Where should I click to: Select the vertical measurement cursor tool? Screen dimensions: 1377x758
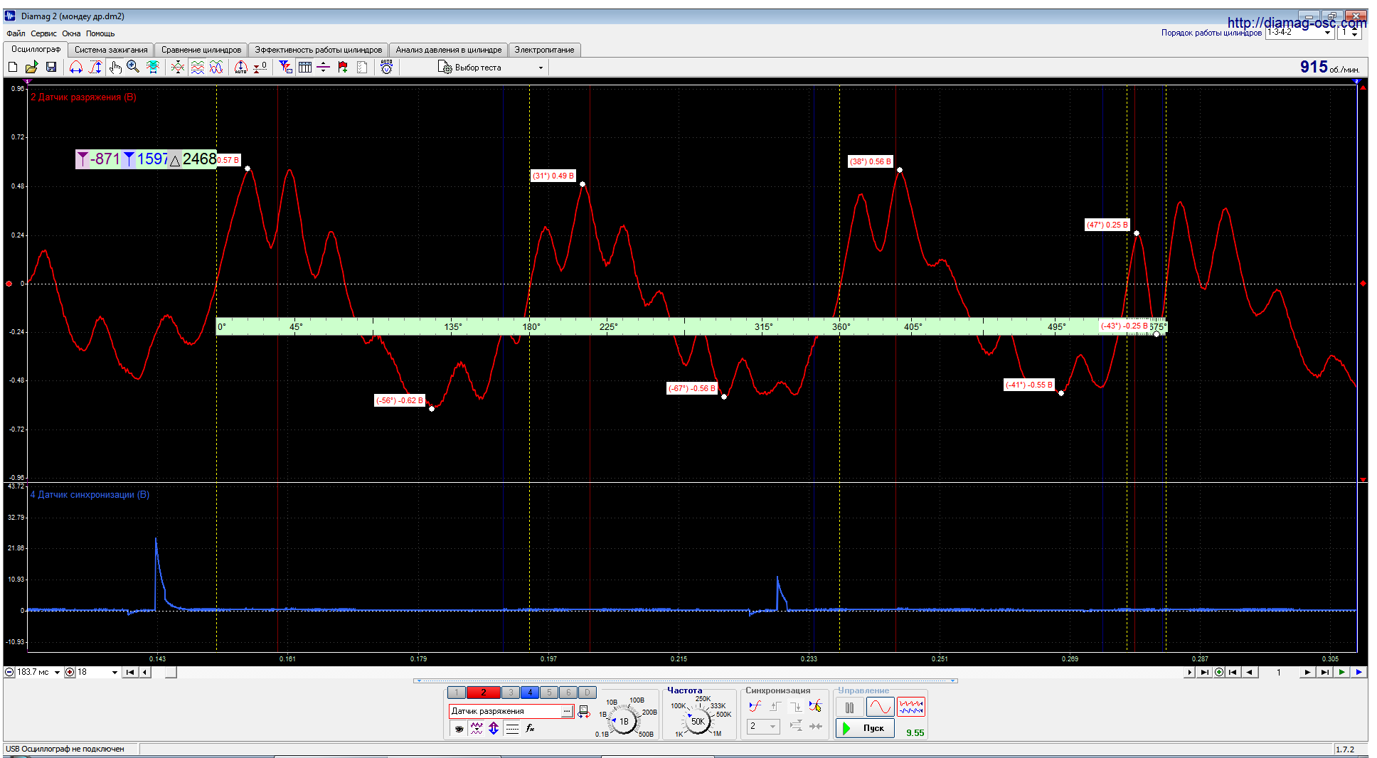95,67
